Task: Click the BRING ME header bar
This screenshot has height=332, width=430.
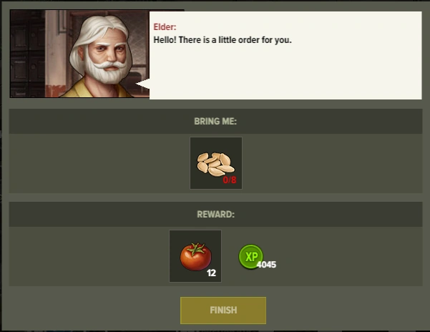Action: [215, 121]
